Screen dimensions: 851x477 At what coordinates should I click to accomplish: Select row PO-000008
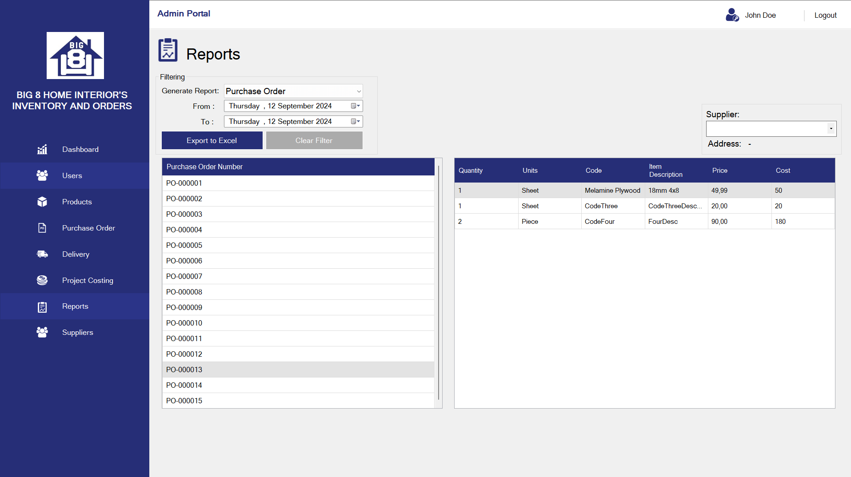pos(298,292)
